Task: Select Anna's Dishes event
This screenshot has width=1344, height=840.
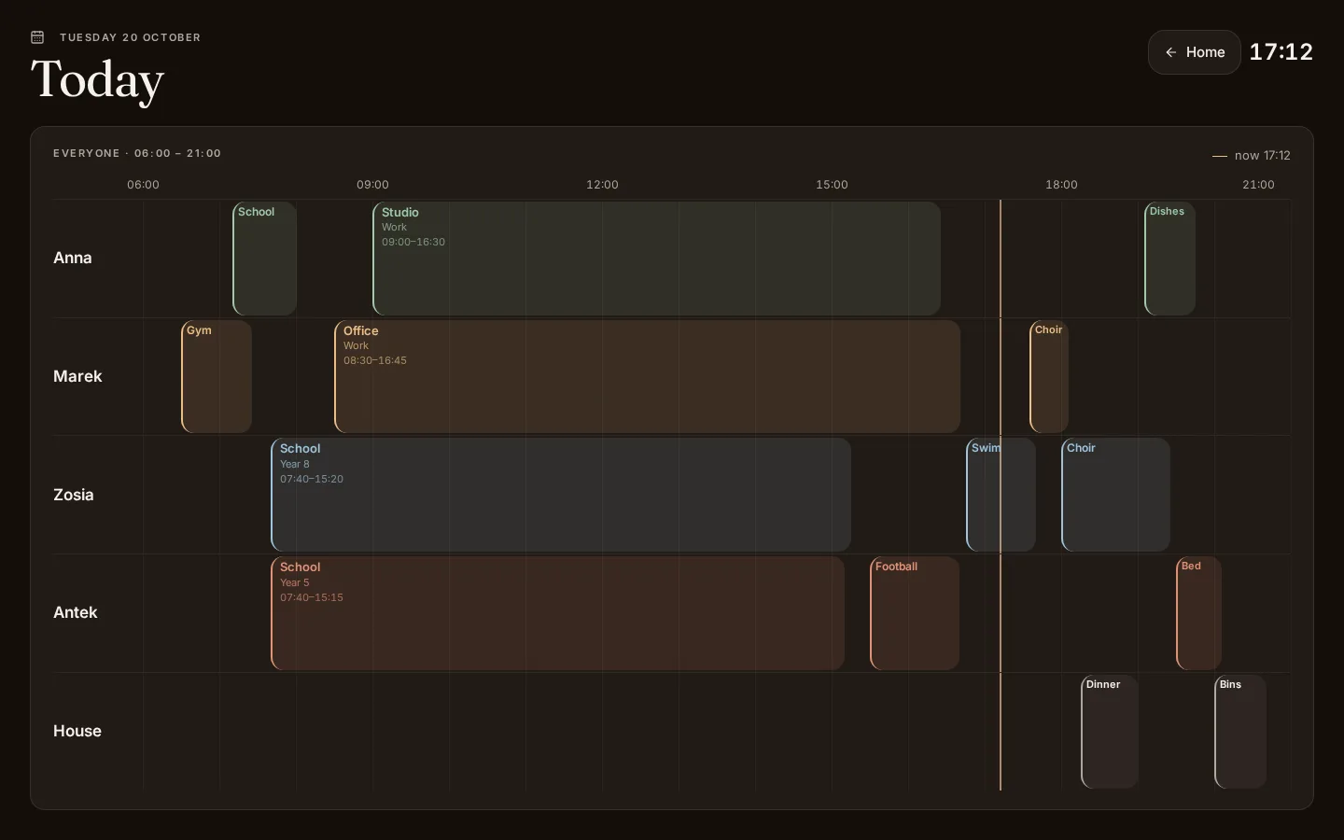Action: tap(1170, 259)
